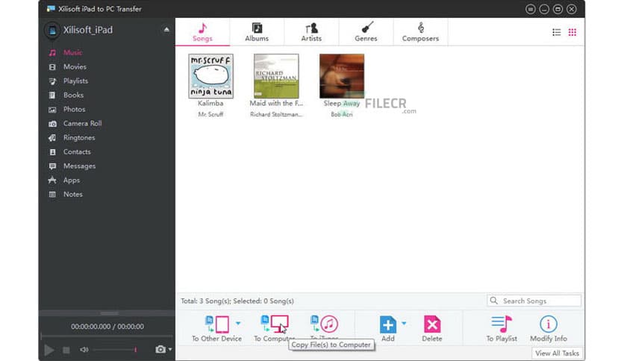Click the search magnifier icon
The height and width of the screenshot is (361, 624).
pyautogui.click(x=494, y=301)
